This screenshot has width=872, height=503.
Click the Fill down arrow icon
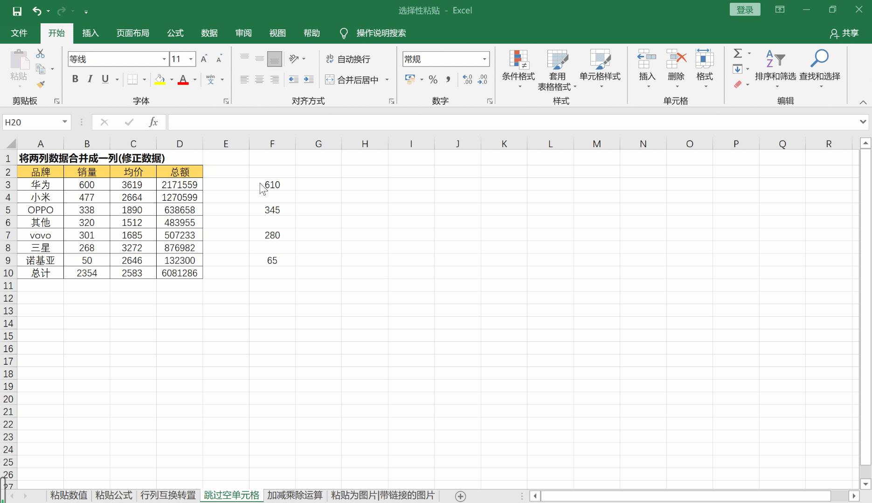pyautogui.click(x=738, y=69)
